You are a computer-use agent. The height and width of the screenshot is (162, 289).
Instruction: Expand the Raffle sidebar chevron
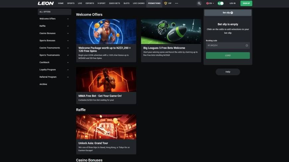pos(68,26)
